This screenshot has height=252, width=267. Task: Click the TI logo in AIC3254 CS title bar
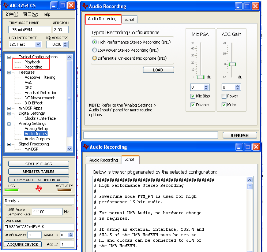tap(5, 5)
